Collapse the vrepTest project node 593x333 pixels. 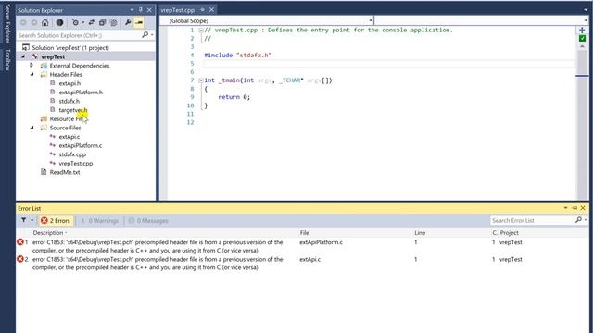(23, 56)
